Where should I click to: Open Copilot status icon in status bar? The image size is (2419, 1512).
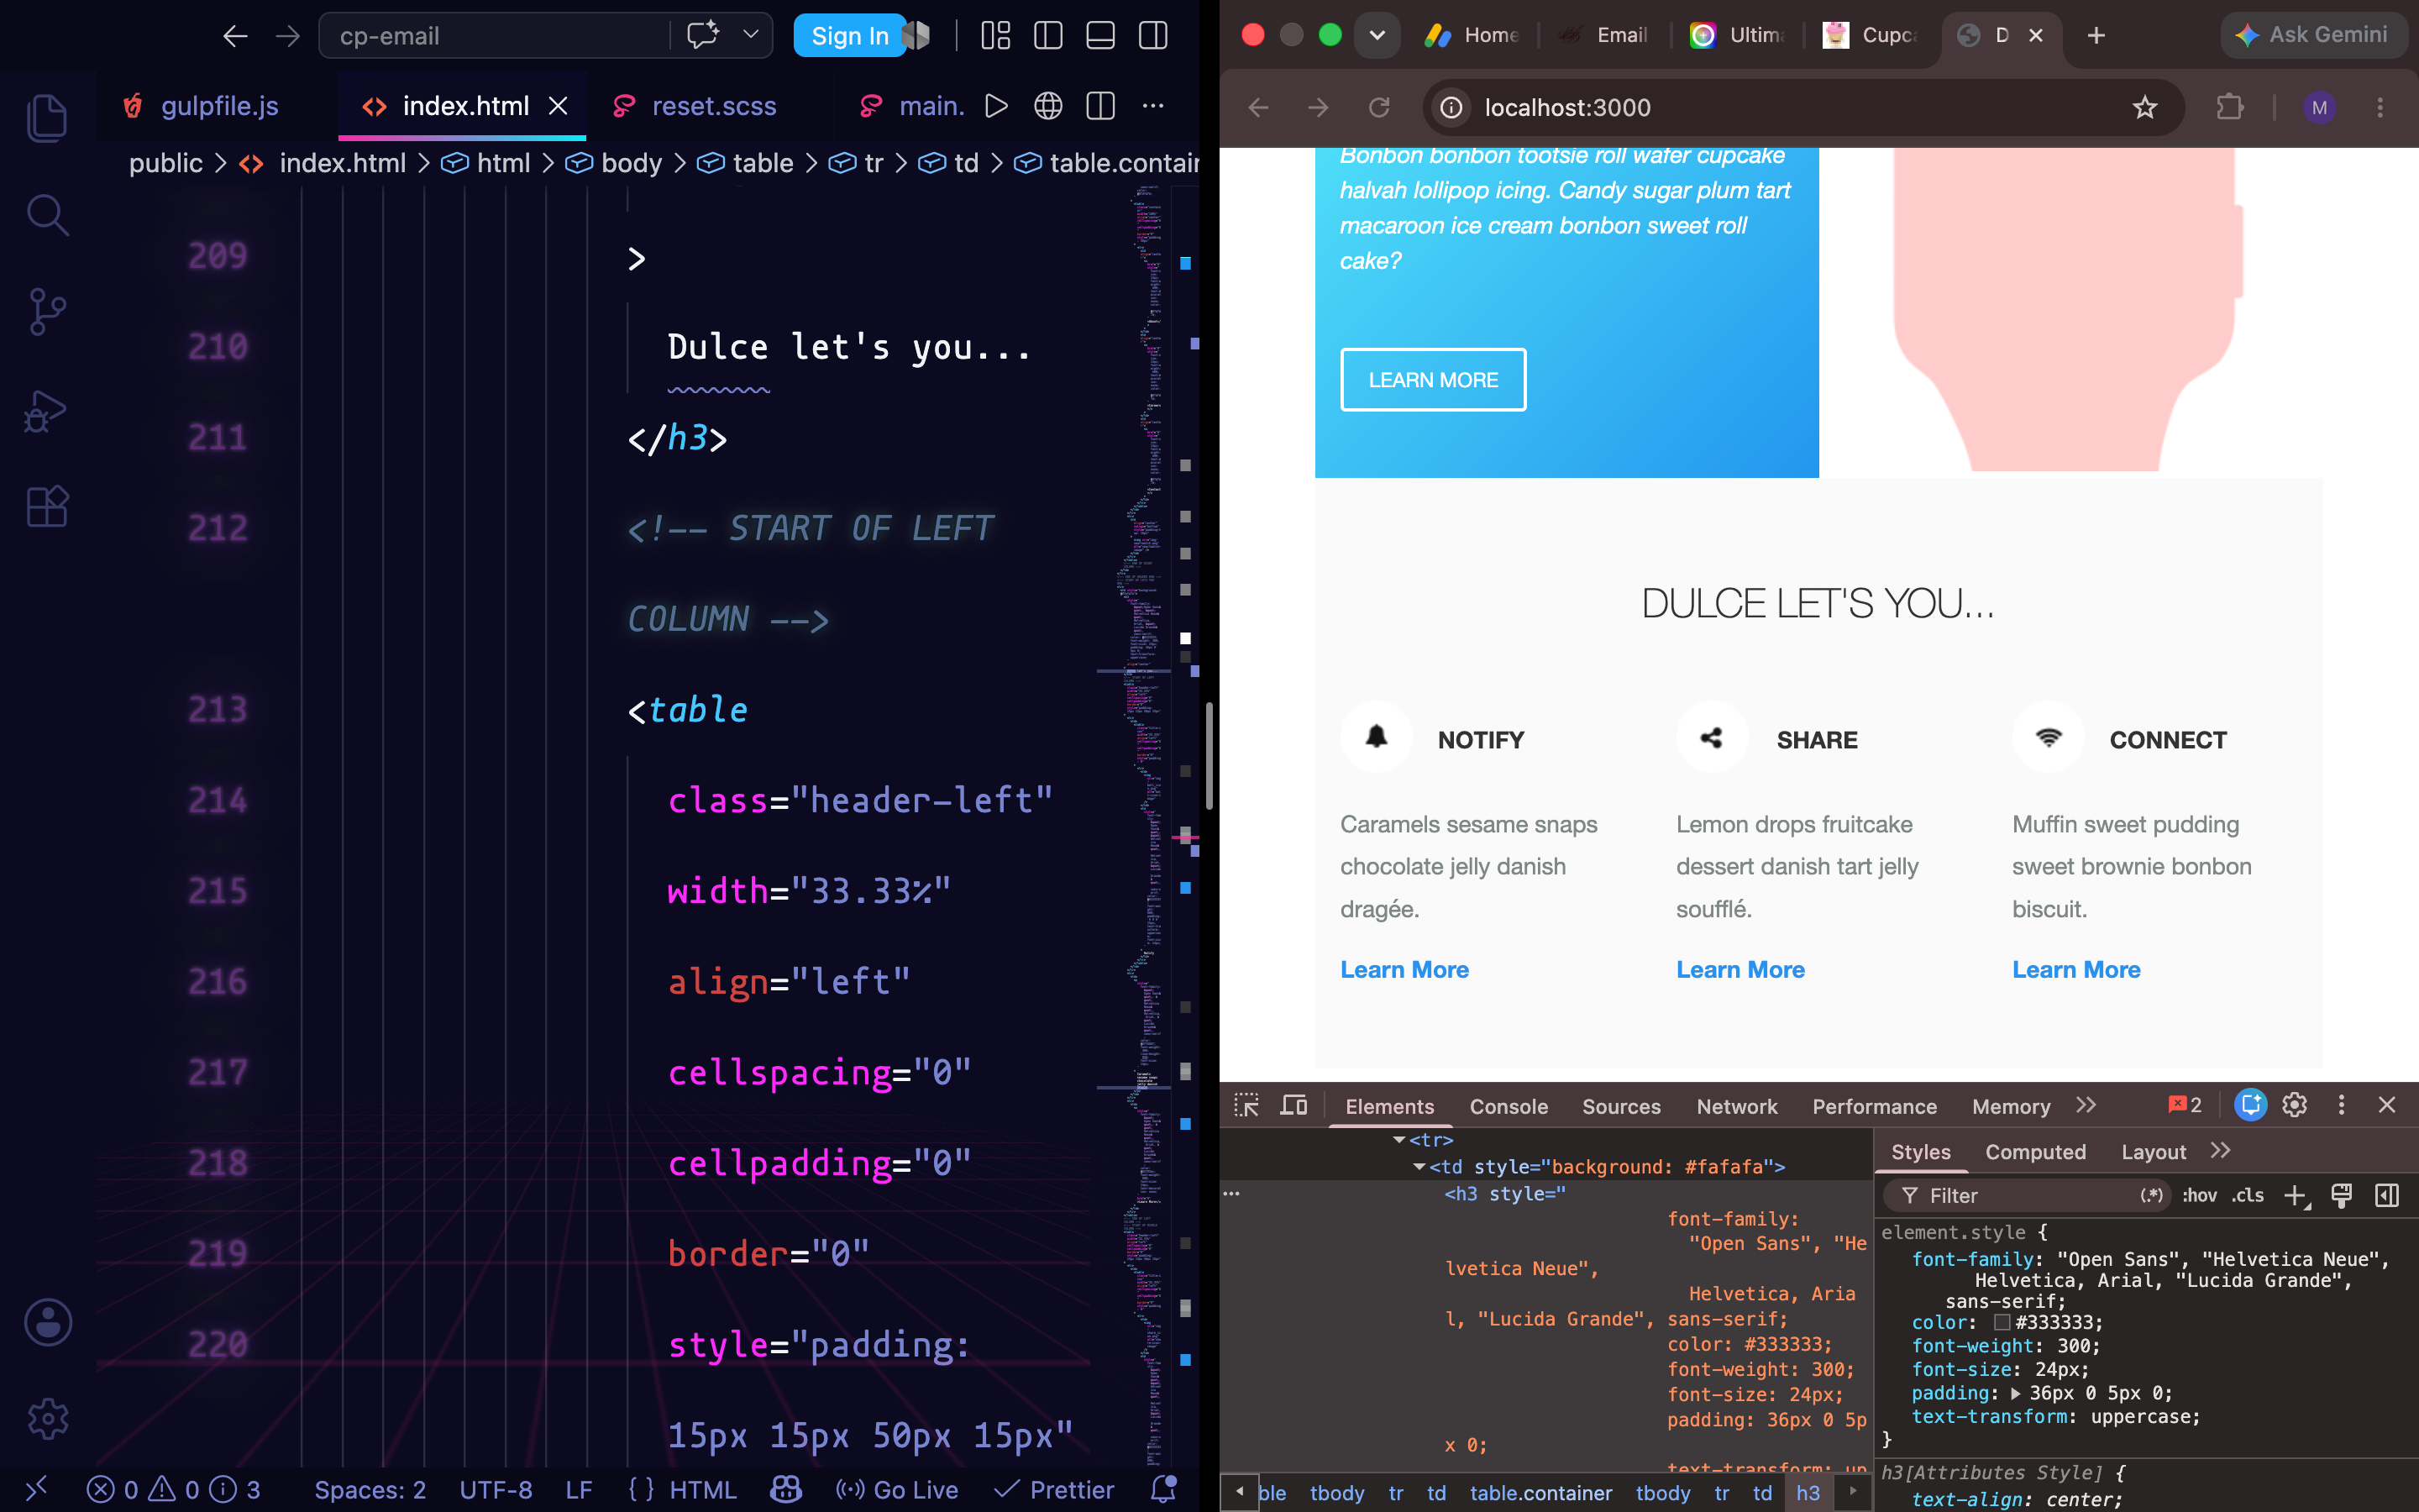pos(785,1490)
